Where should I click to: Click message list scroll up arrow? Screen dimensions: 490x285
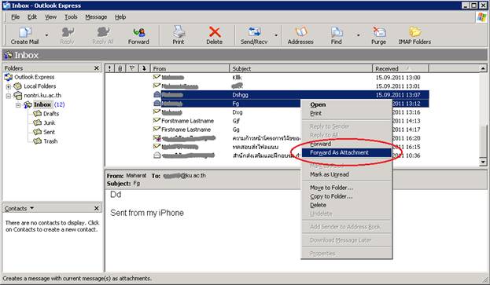483,68
